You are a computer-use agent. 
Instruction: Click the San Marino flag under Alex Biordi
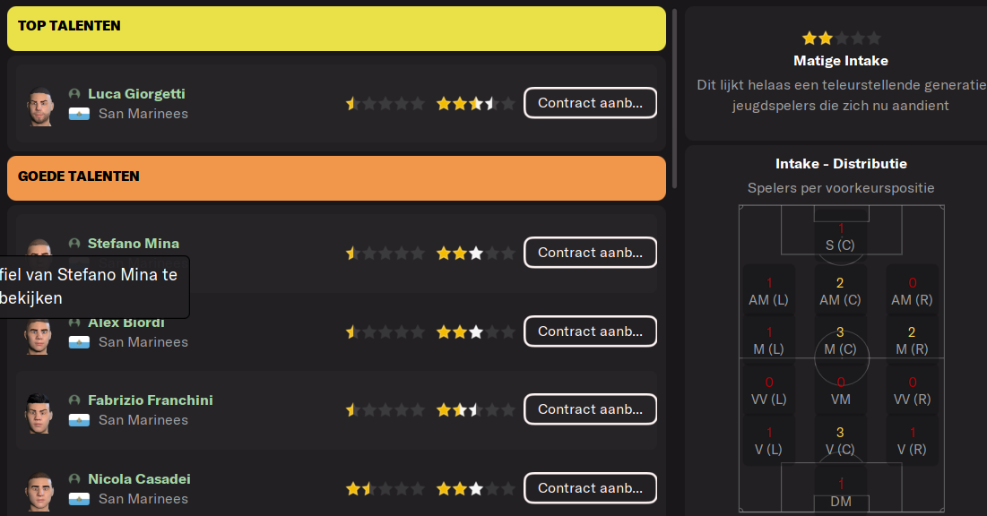(79, 342)
